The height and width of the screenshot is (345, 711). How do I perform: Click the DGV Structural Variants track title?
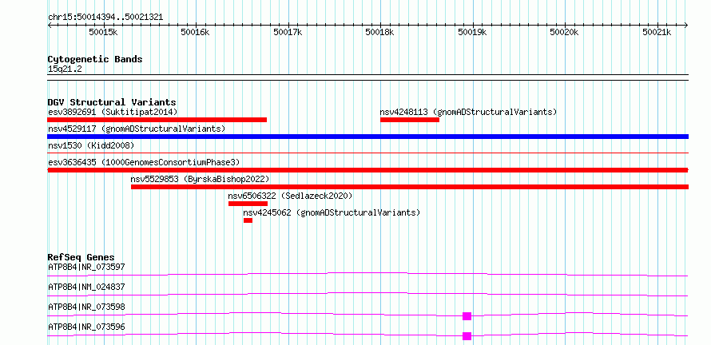pyautogui.click(x=112, y=102)
